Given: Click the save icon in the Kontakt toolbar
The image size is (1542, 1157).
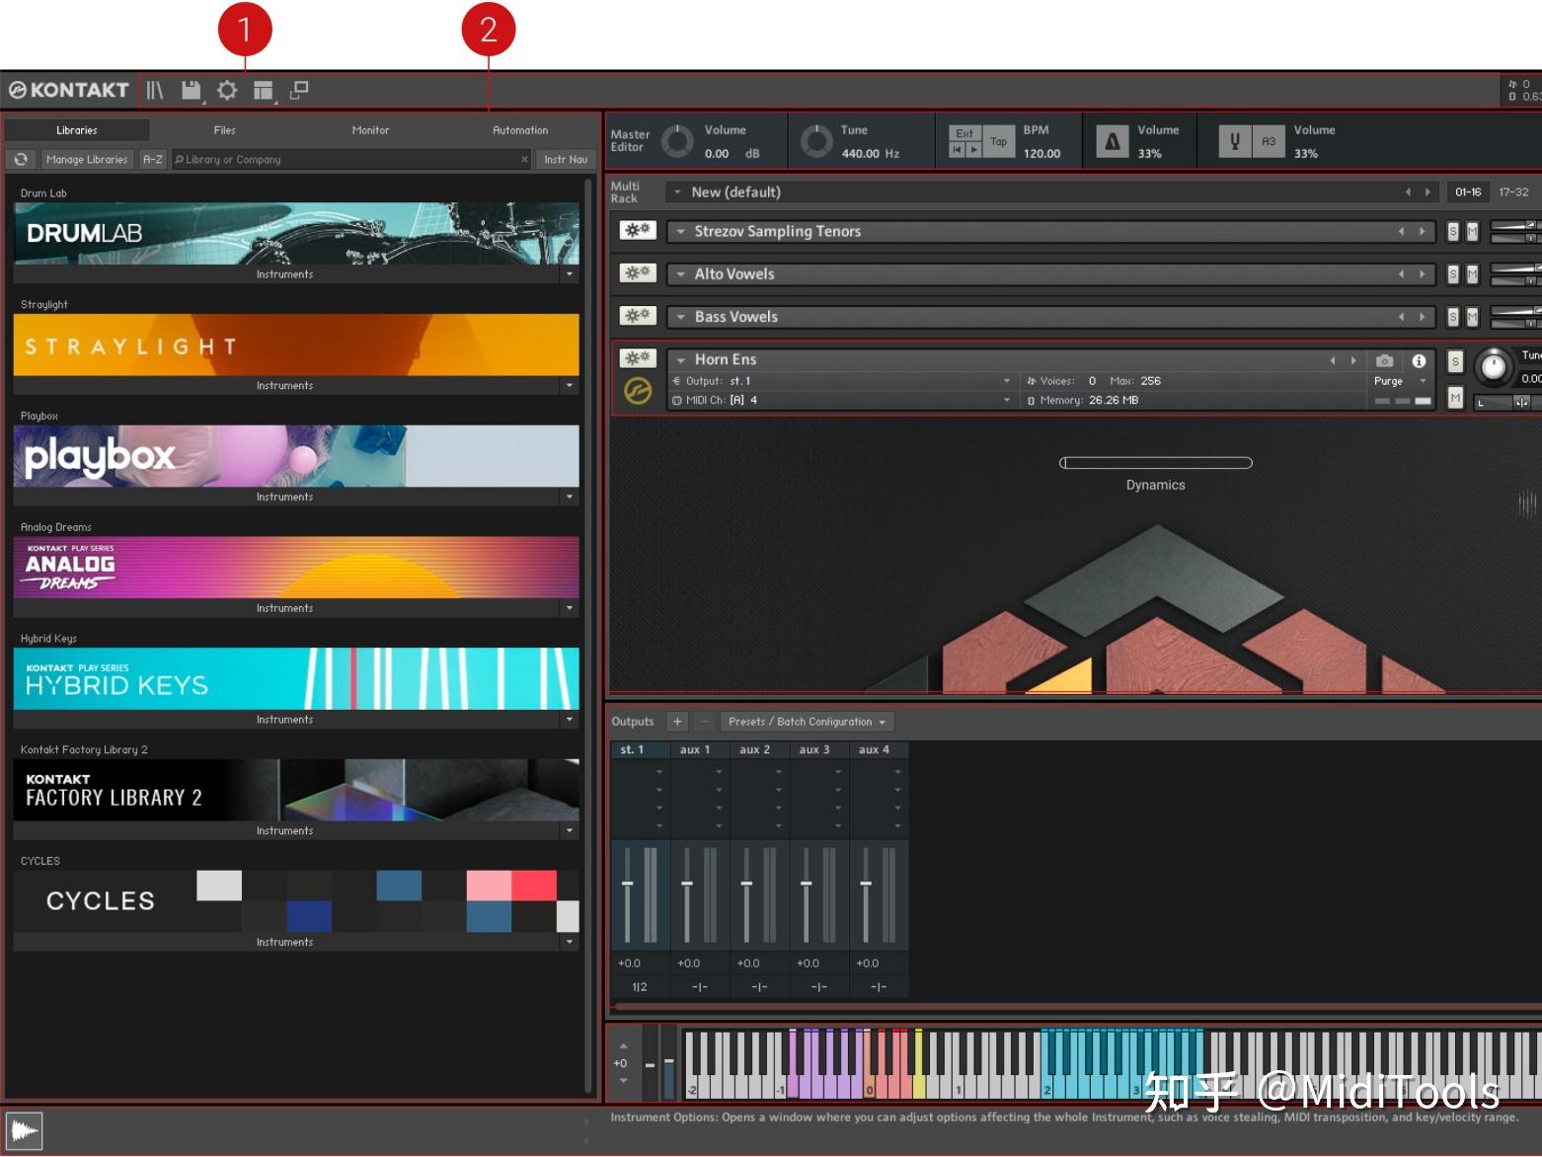Looking at the screenshot, I should click(191, 90).
